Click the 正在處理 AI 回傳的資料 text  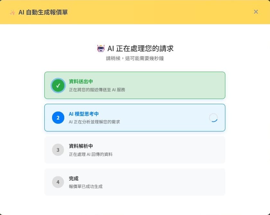[x=92, y=153]
